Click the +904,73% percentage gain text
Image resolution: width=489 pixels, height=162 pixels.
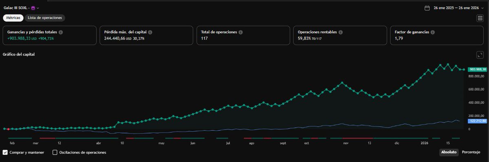tap(46, 38)
